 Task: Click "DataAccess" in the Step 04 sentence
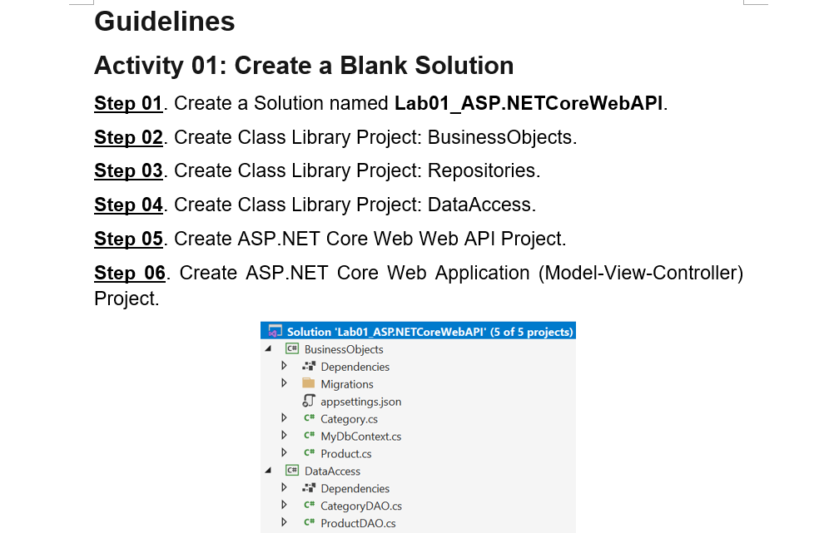(x=479, y=205)
